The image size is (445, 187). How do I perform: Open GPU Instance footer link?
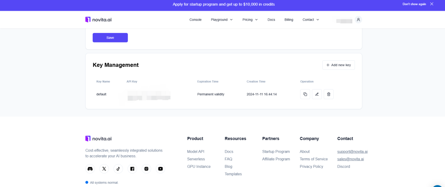point(199,166)
